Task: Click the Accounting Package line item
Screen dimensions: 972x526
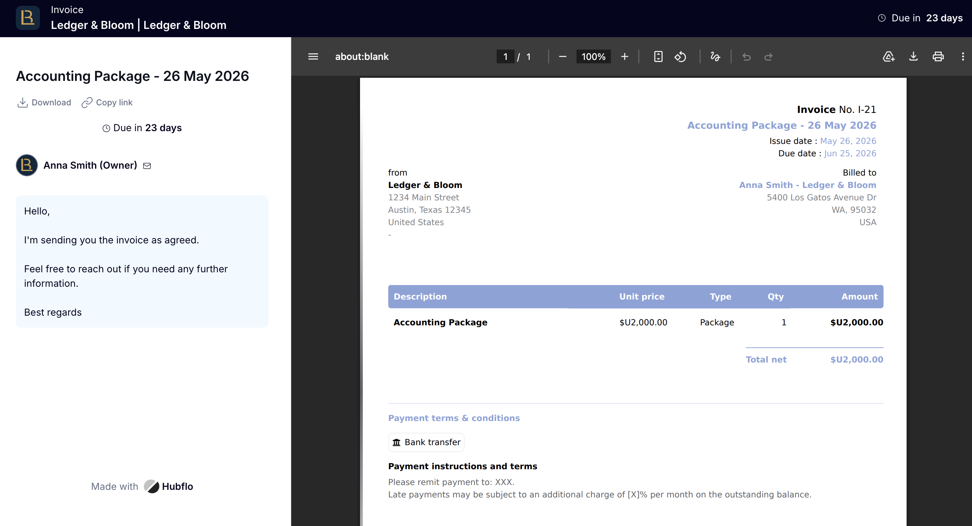Action: tap(440, 323)
